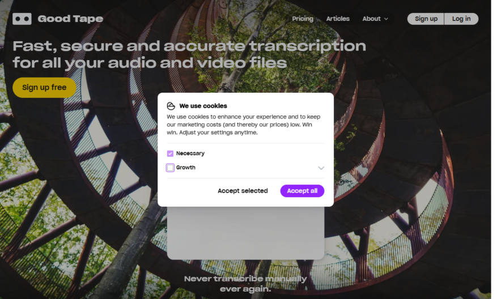497x299 pixels.
Task: Open the Pricing page
Action: [x=303, y=19]
